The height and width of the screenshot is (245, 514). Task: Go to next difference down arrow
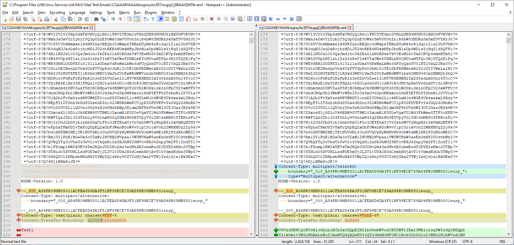(x=285, y=19)
